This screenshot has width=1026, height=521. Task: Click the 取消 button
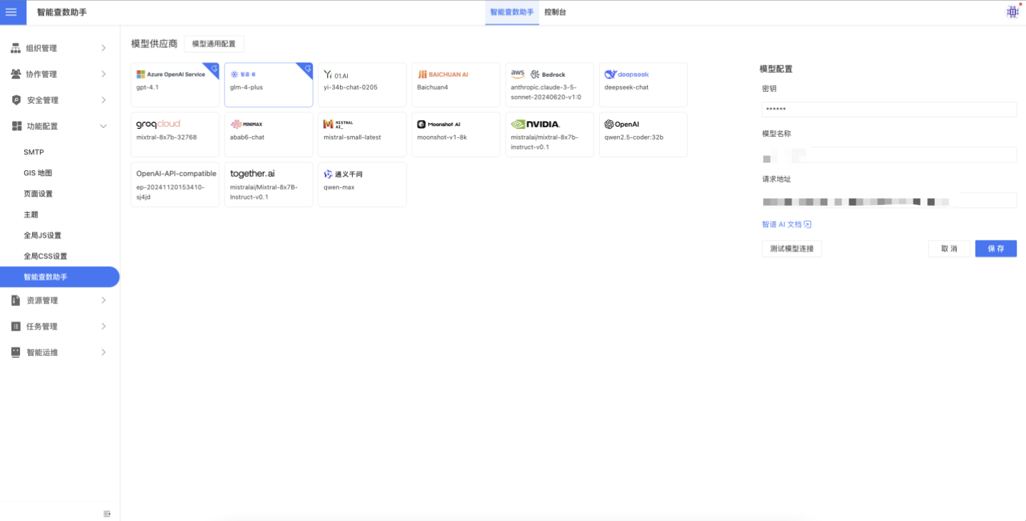[x=949, y=248]
